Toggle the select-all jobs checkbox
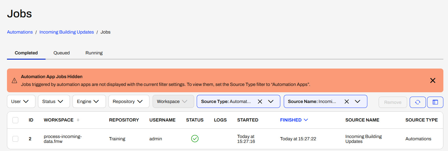Screen dimensions: 448x151 click(x=15, y=120)
